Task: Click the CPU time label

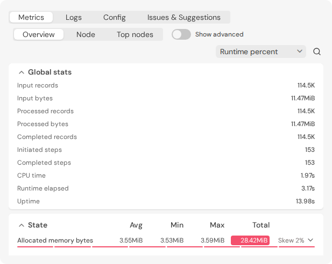Action: 31,175
